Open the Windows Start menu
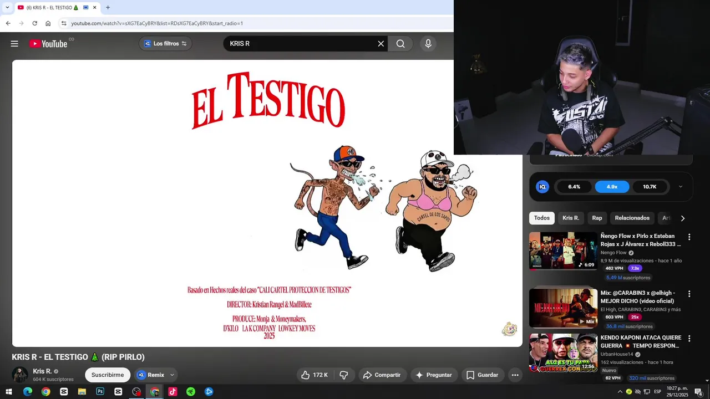 pos(9,392)
